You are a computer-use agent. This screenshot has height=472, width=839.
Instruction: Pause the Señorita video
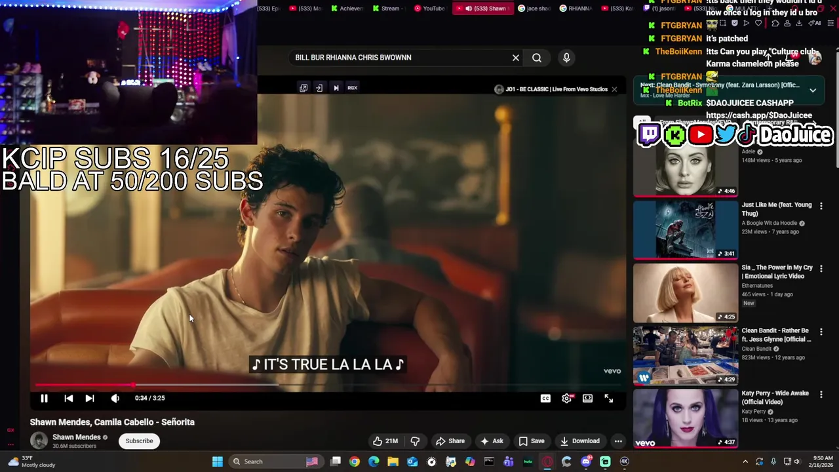pos(44,398)
